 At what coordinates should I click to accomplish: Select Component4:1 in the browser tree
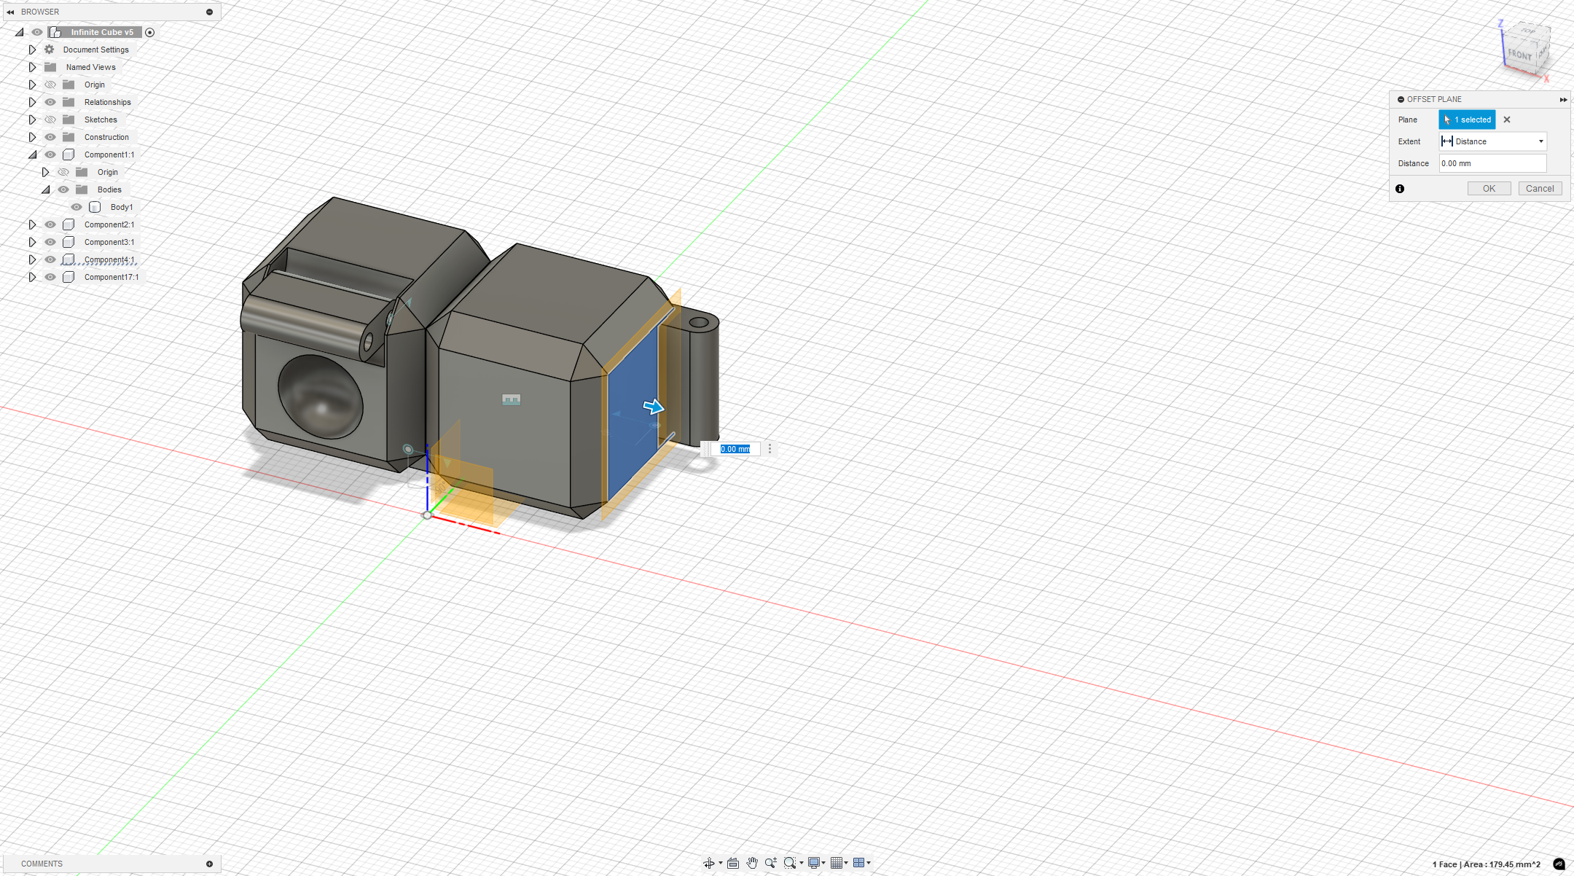click(109, 259)
